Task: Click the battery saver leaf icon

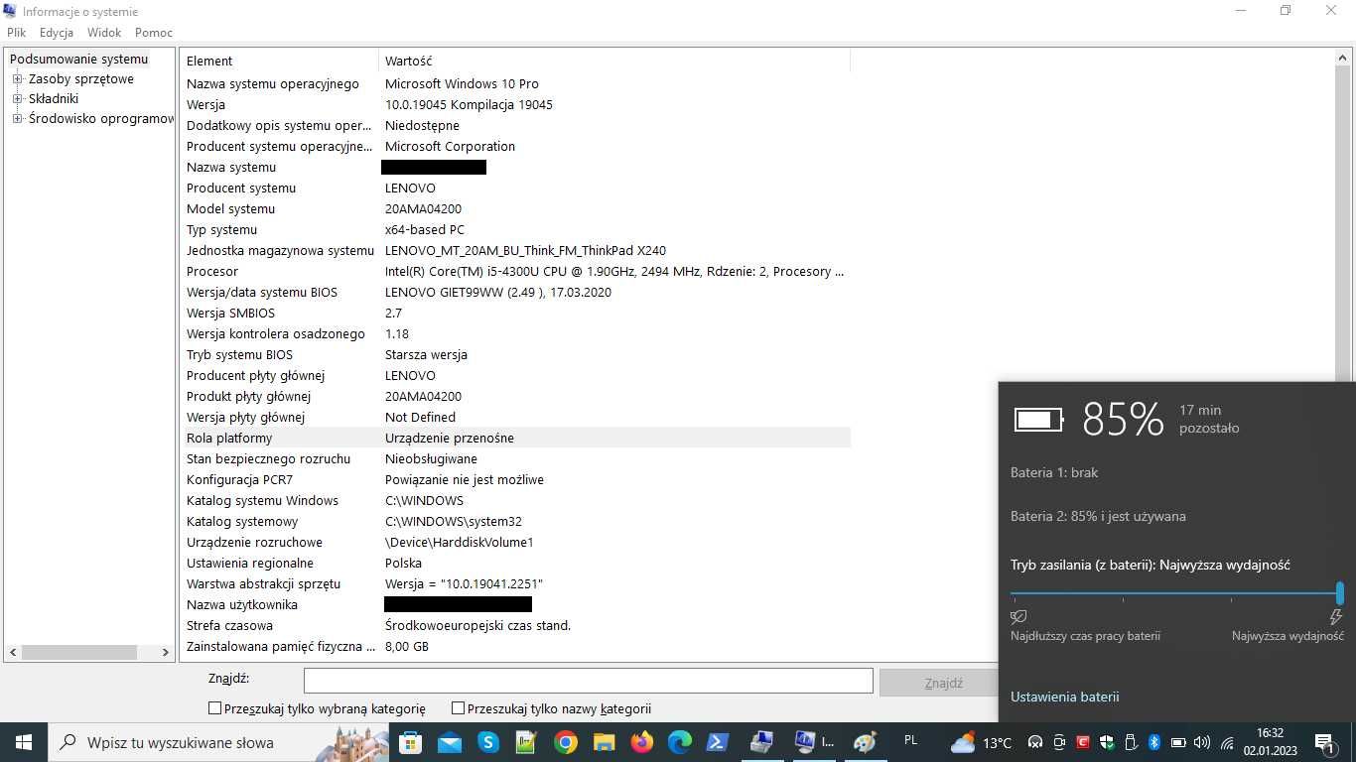Action: (x=1018, y=616)
